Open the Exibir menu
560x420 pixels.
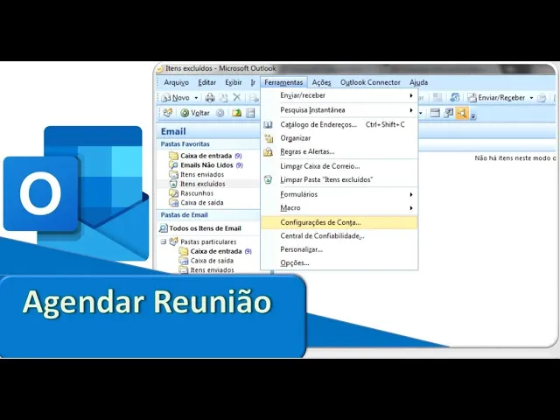coord(234,82)
